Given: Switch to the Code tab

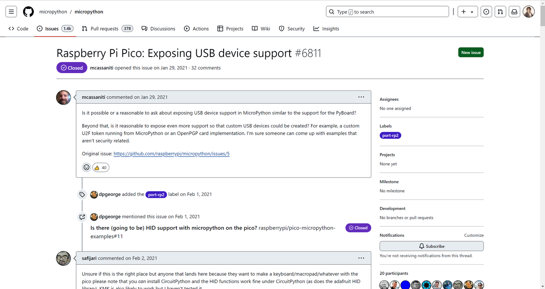Looking at the screenshot, I should [18, 28].
